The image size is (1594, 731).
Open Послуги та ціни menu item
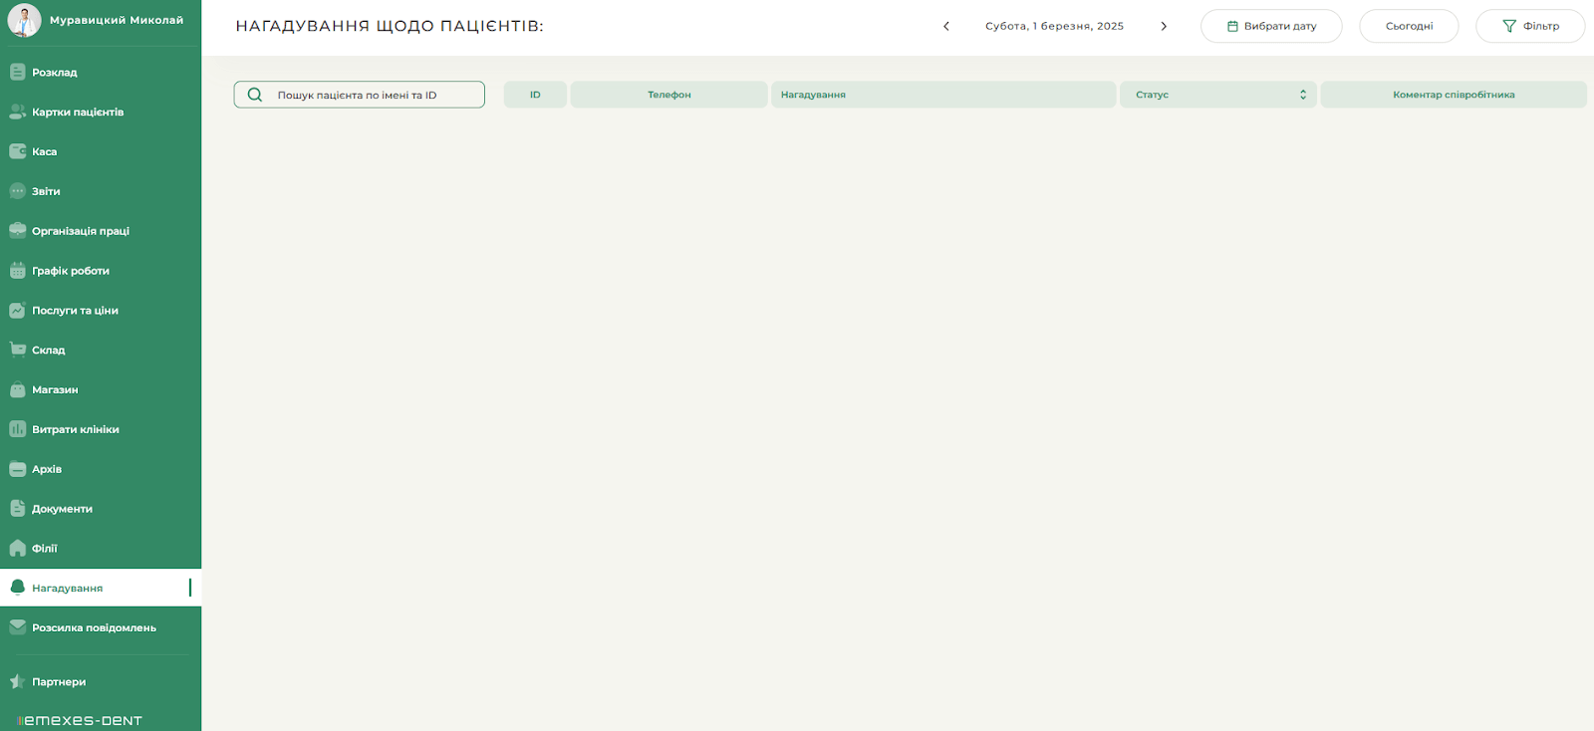coord(75,311)
